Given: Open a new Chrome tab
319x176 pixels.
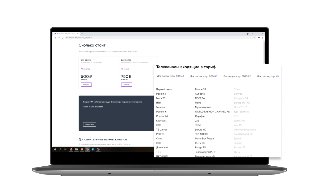Looking at the screenshot, I should (x=82, y=34).
